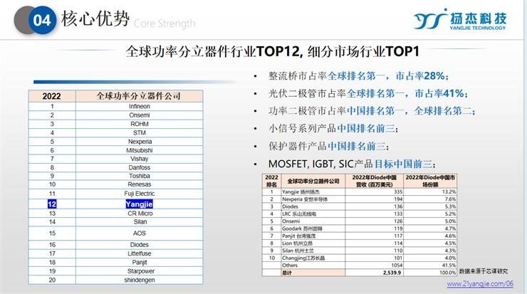
Task: Click Silan in the global top 20 table
Action: [140, 222]
